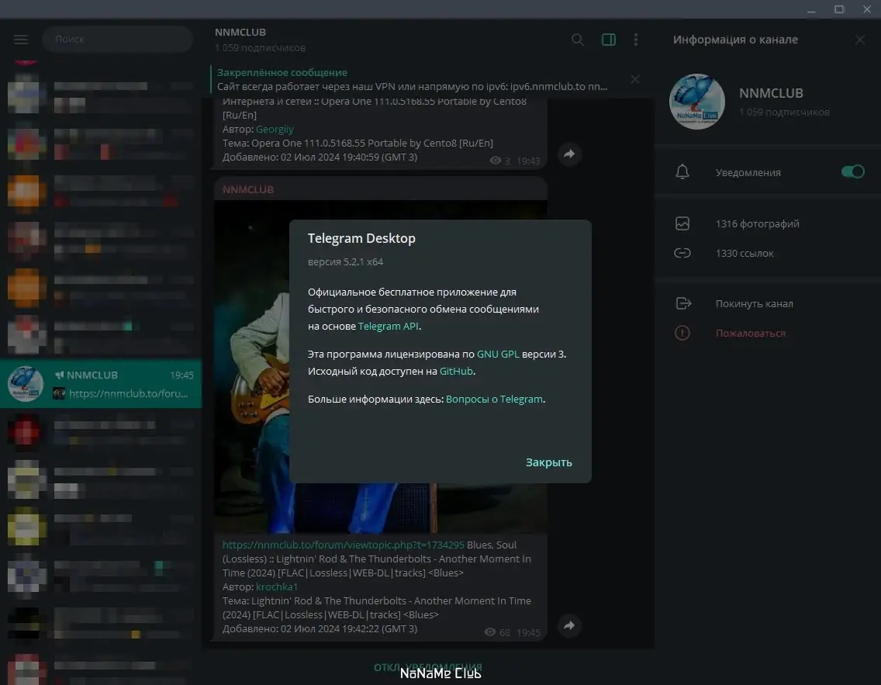Open author link krochka1
881x685 pixels.
point(276,586)
